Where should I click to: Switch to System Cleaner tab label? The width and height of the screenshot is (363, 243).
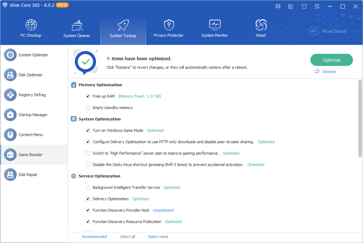pyautogui.click(x=77, y=36)
